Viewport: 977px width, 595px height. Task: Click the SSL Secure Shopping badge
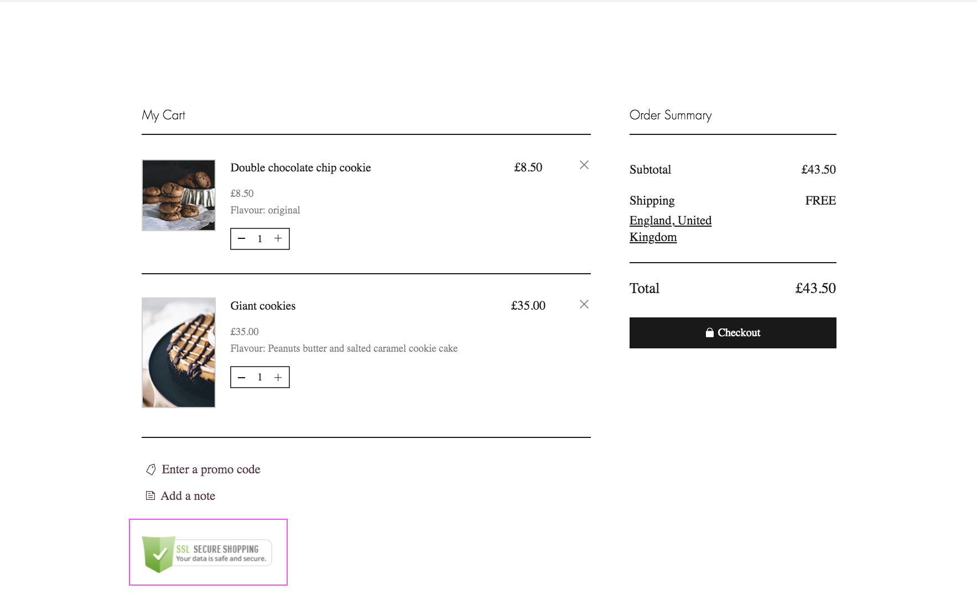[x=207, y=553]
